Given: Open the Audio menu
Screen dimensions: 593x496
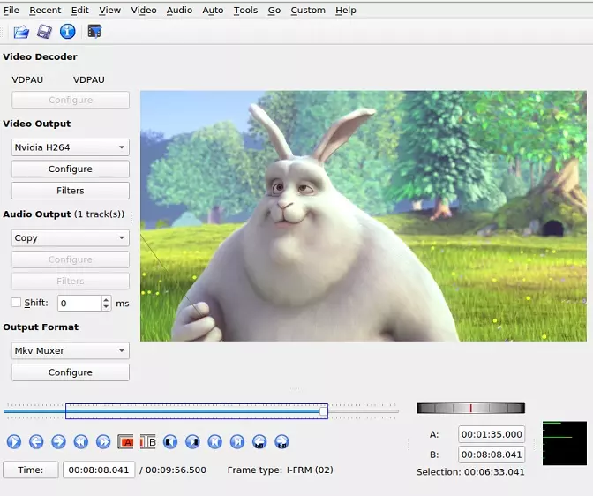Looking at the screenshot, I should pyautogui.click(x=179, y=11).
